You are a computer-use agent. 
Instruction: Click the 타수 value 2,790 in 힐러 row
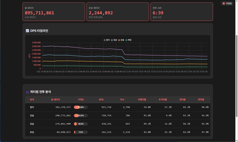coord(126,107)
